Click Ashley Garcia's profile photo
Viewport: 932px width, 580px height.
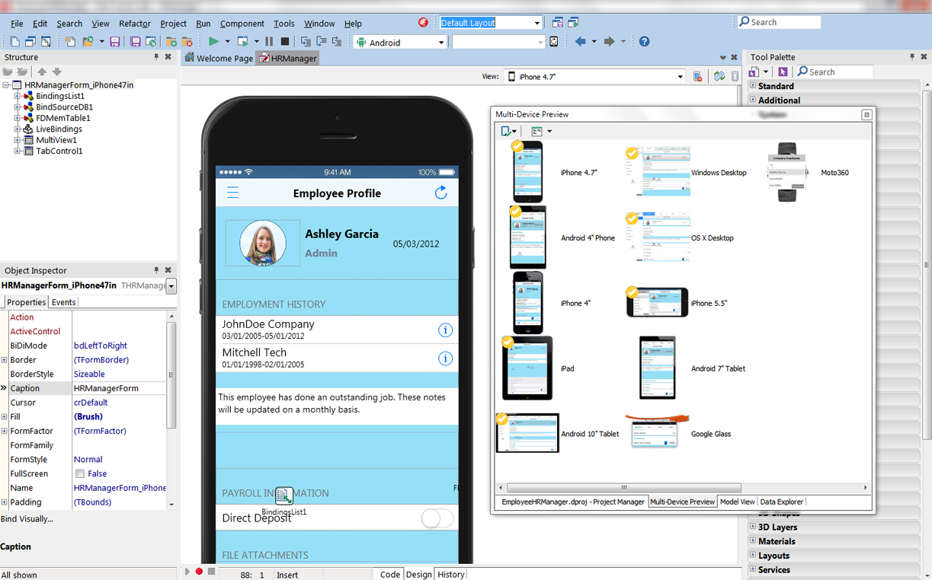(x=263, y=244)
